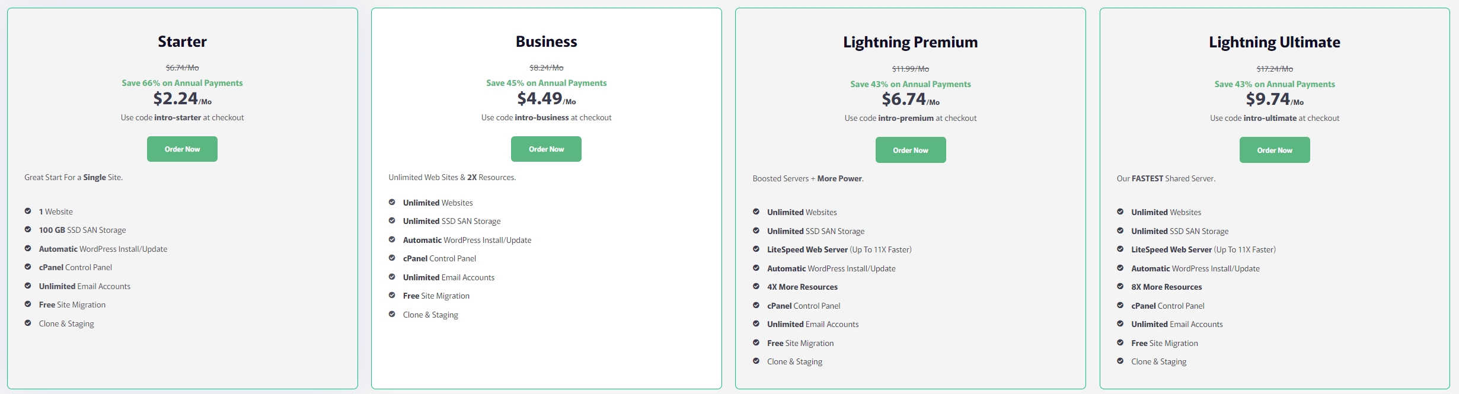Click the Lightning Ultimate plan title

point(1274,42)
